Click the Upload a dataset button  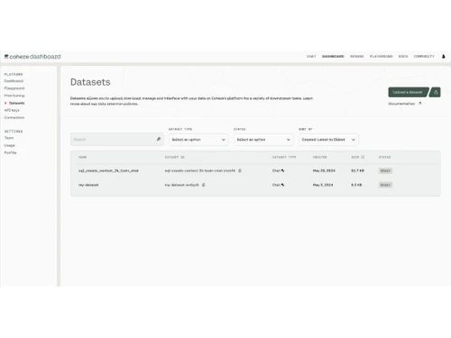pyautogui.click(x=408, y=92)
